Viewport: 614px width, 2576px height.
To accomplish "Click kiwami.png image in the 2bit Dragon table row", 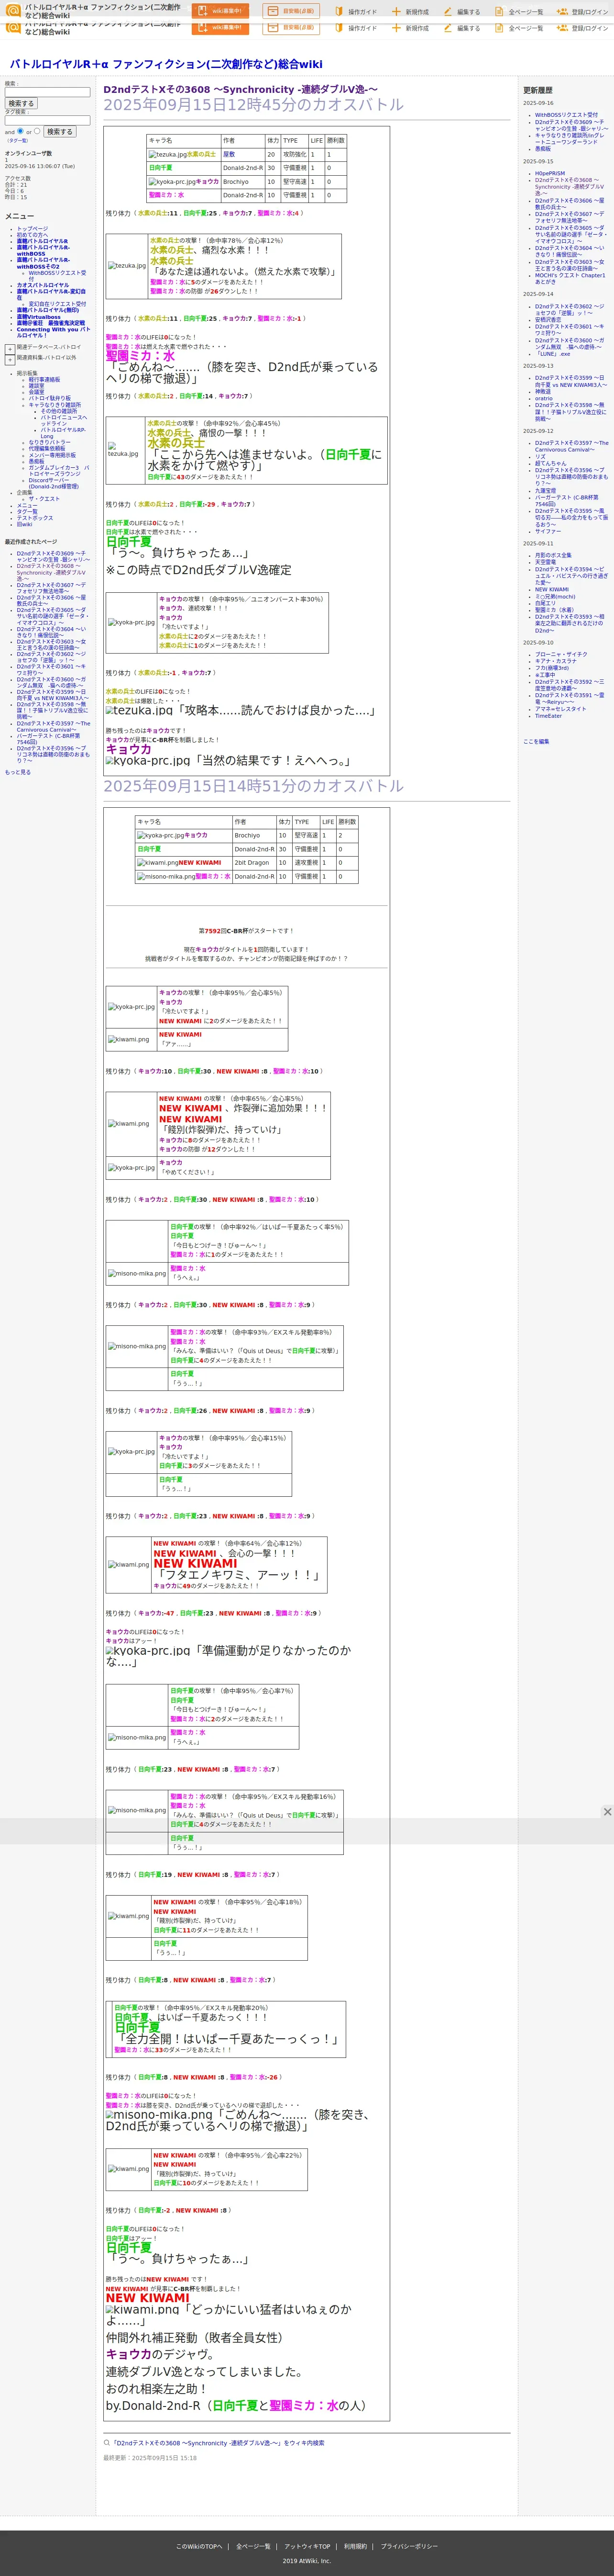I will tap(157, 862).
